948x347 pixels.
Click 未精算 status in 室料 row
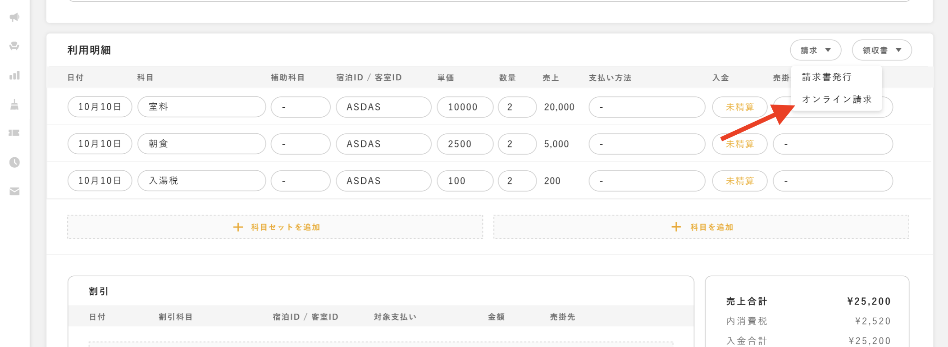[x=740, y=107]
